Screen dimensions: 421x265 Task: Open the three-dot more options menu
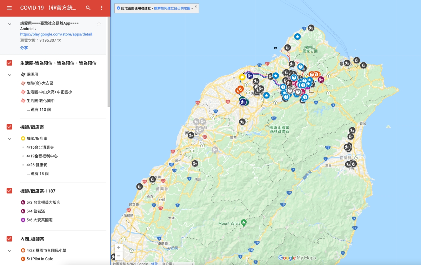tap(102, 8)
